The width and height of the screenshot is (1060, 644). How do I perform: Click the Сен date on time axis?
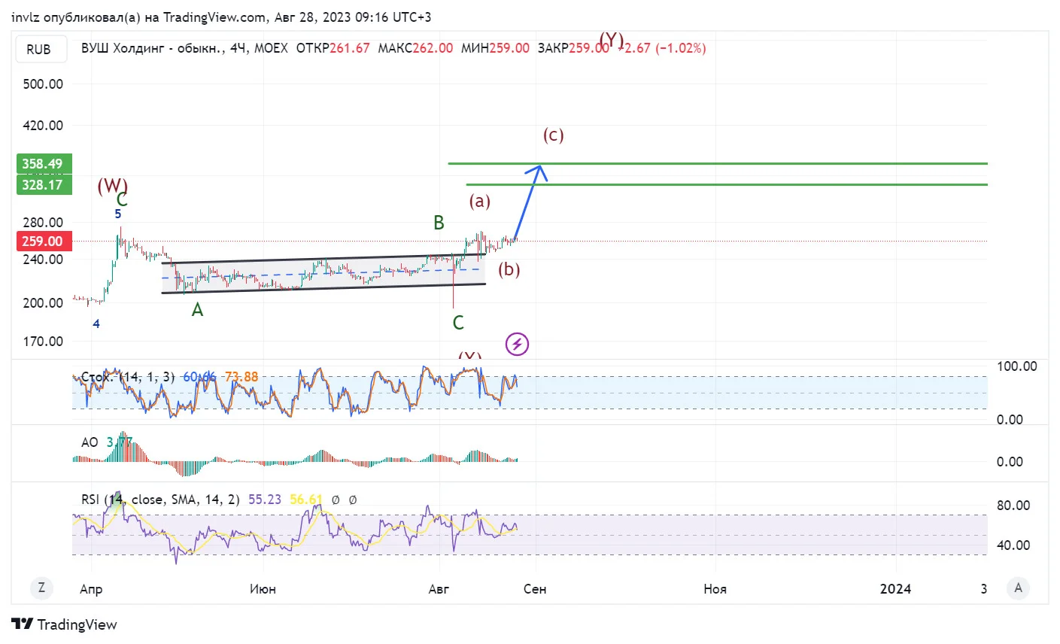point(535,589)
